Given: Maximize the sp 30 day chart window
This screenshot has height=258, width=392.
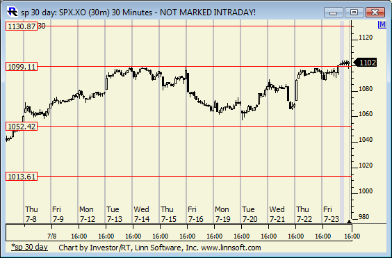Looking at the screenshot, I should click(x=354, y=13).
